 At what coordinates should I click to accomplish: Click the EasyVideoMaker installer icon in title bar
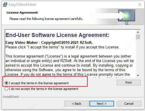point(5,5)
